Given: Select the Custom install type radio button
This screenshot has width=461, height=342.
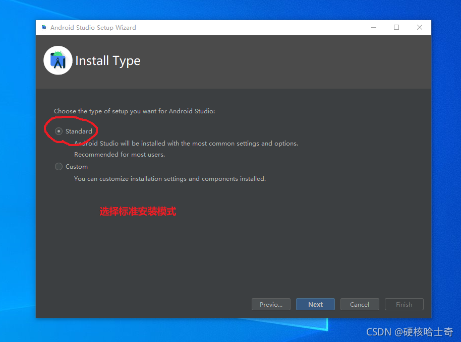Looking at the screenshot, I should pyautogui.click(x=59, y=166).
